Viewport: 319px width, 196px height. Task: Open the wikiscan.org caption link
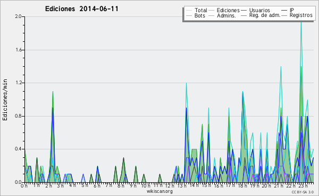point(159,191)
